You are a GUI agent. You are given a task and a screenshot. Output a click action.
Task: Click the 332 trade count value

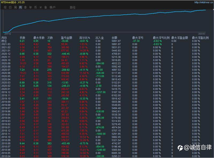(x=49, y=54)
